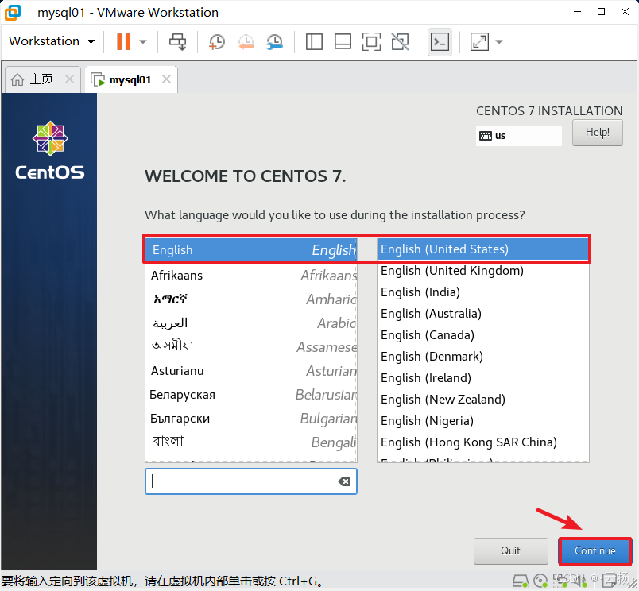639x591 pixels.
Task: Select the Assamese language row
Action: click(x=251, y=346)
